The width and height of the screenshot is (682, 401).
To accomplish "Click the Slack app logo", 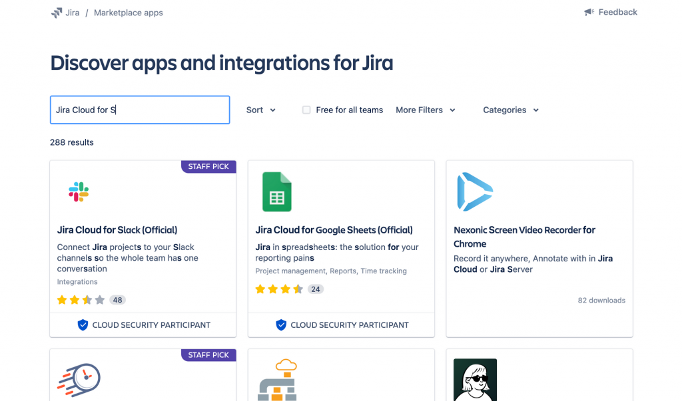I will (79, 192).
